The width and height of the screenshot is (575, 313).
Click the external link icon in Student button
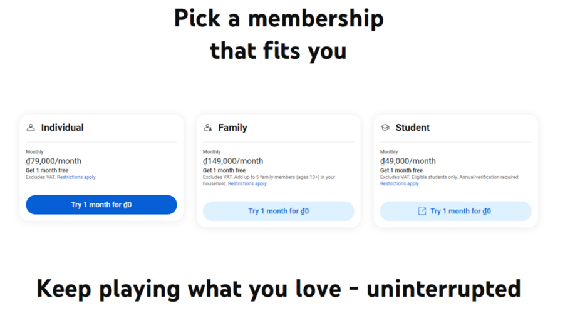(422, 212)
